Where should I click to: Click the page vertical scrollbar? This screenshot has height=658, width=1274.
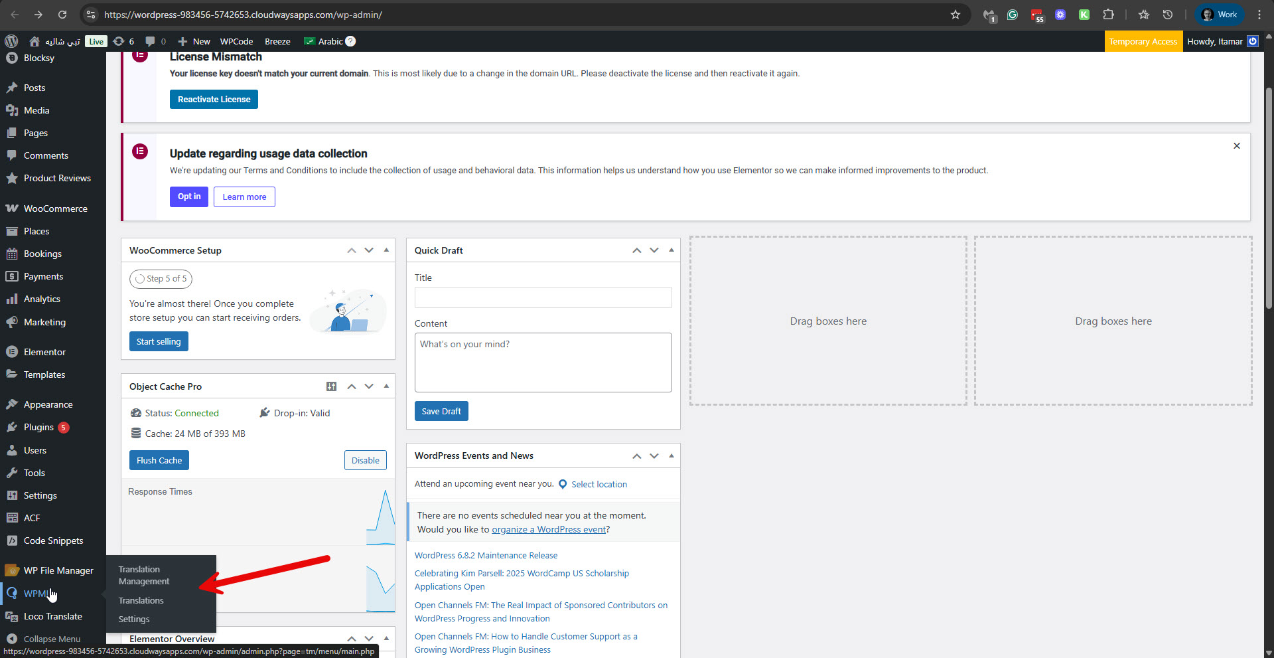pyautogui.click(x=1269, y=199)
